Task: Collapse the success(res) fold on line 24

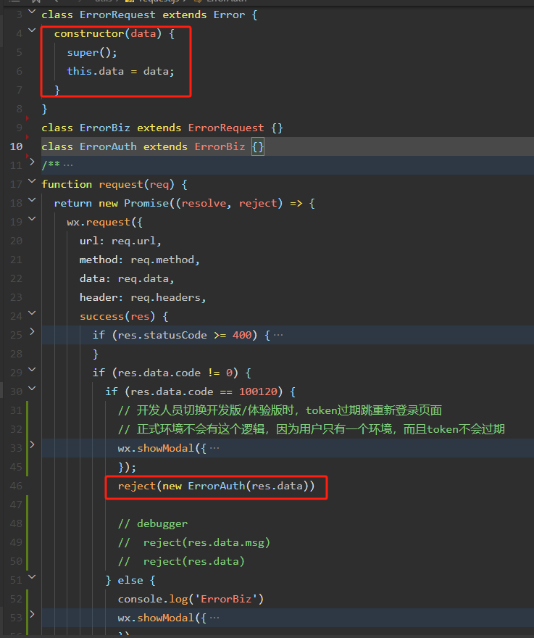Action: point(32,313)
